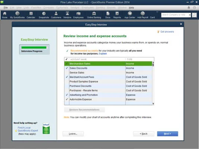This screenshot has height=149, width=199.
Task: Open Snapshots from the icon bar
Action: (x=44, y=15)
